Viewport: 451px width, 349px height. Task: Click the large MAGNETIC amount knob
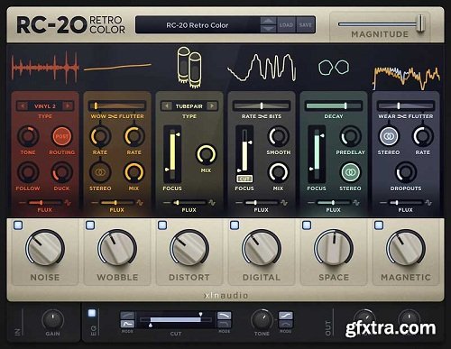(406, 249)
